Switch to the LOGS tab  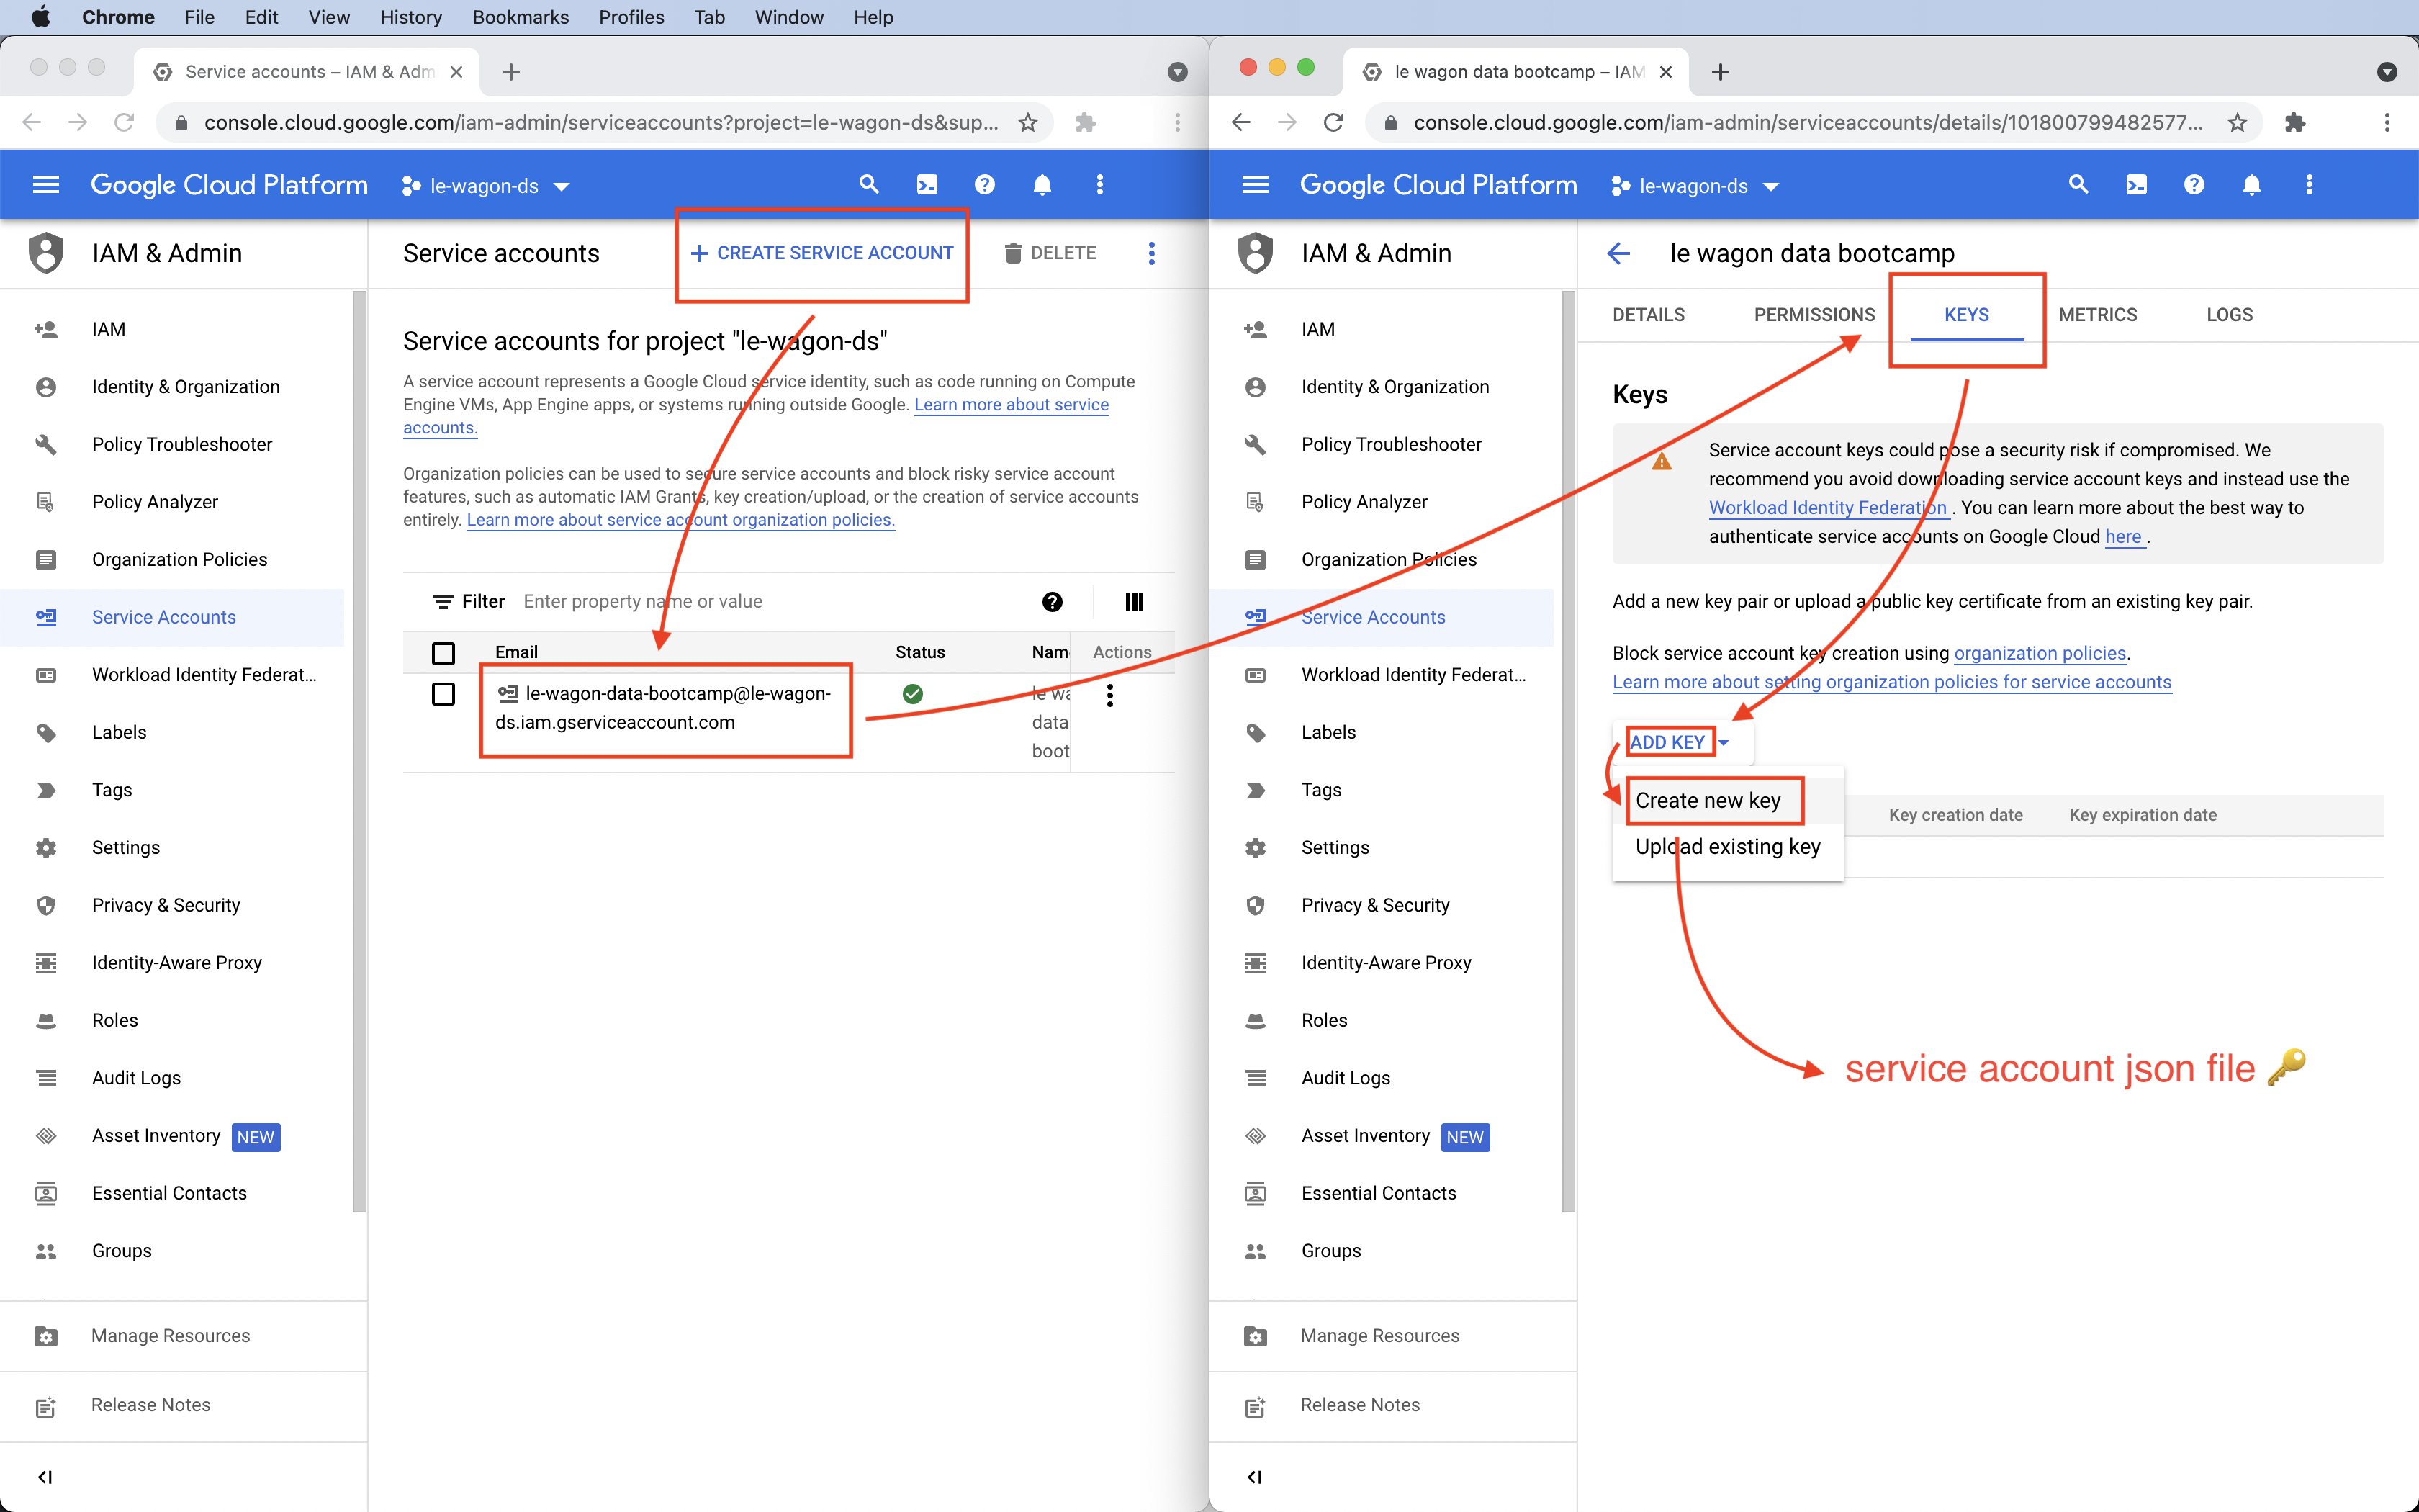point(2229,315)
